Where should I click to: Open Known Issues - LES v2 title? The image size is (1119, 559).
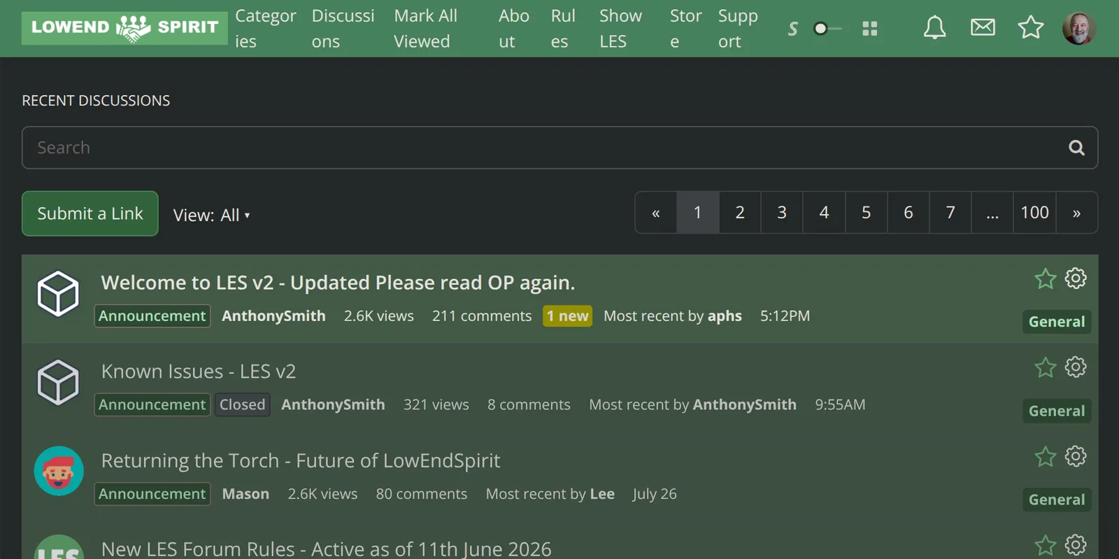pyautogui.click(x=199, y=372)
